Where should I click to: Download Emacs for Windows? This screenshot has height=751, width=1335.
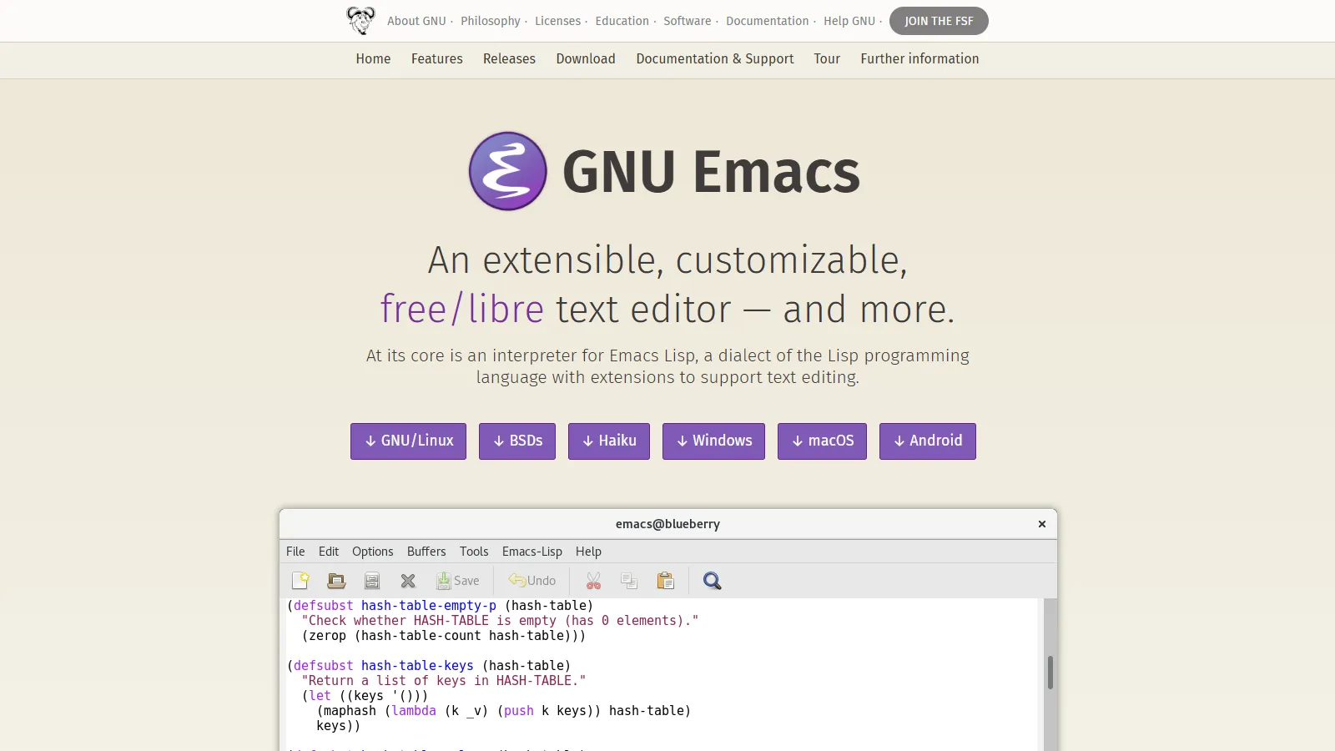click(x=713, y=441)
